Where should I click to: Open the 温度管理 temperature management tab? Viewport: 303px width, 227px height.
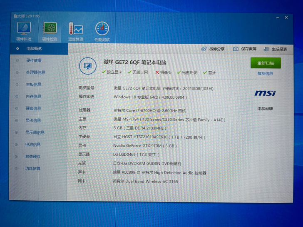pos(76,31)
